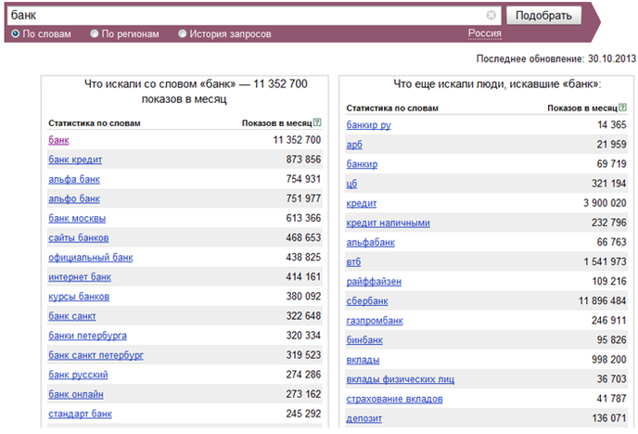Open the 'втб' related query link
Screen dimensions: 638x434
[353, 262]
